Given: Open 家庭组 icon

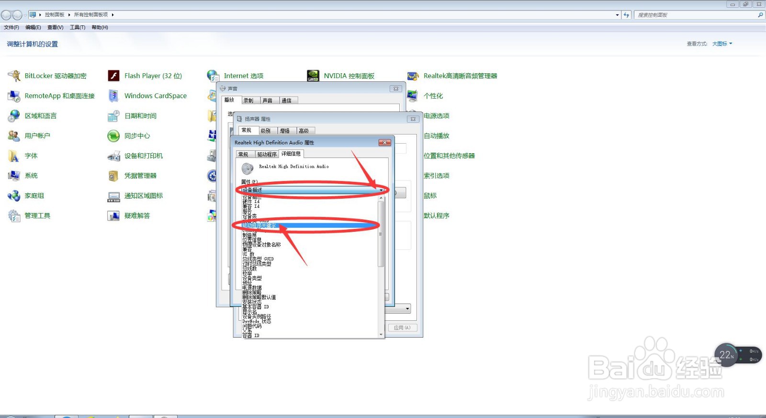Looking at the screenshot, I should coord(14,196).
